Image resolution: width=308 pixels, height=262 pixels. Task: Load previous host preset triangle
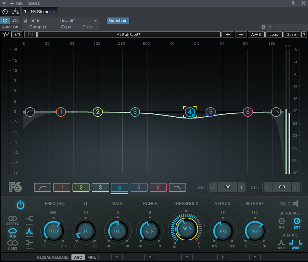32,21
